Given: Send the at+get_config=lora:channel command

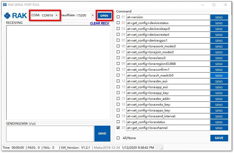Looking at the screenshot, I should [x=219, y=128].
